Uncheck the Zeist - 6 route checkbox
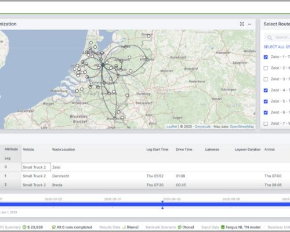 click(x=266, y=113)
